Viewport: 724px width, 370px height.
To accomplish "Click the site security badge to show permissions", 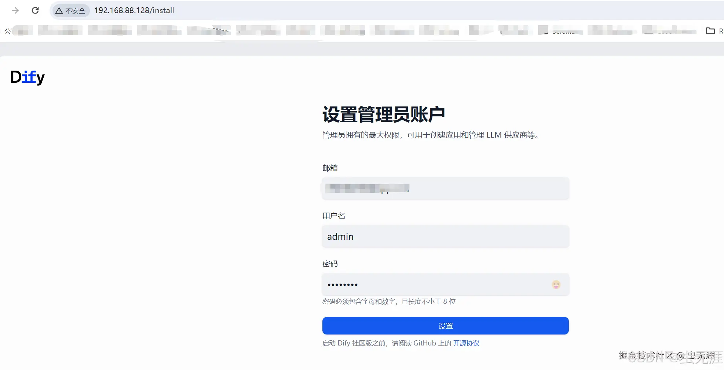I will point(70,11).
